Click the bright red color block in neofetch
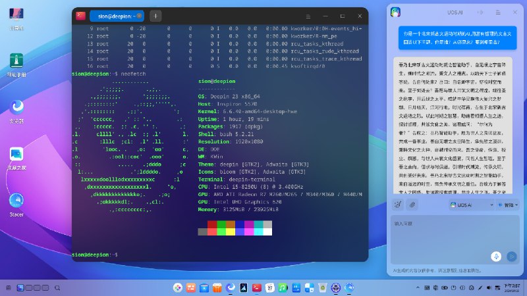Viewport: 527px width, 296px height. click(212, 232)
